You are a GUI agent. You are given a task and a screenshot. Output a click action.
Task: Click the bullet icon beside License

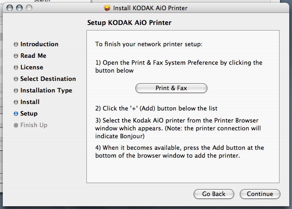coord(16,68)
